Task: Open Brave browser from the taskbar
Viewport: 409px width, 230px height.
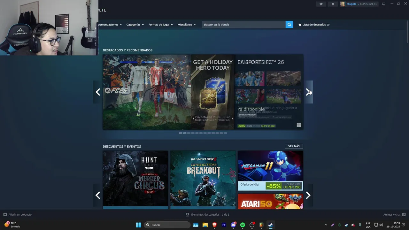Action: pyautogui.click(x=214, y=225)
